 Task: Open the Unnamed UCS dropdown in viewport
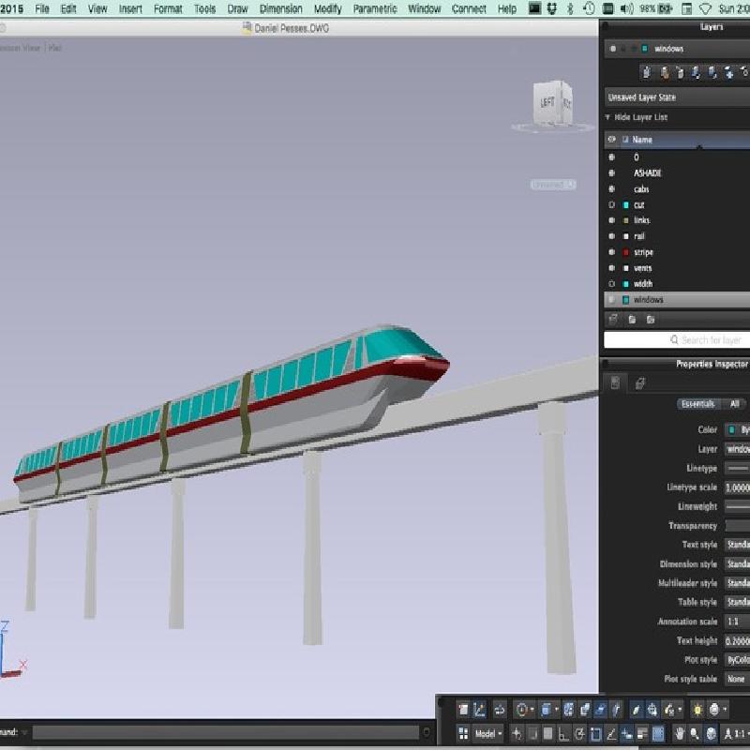(x=553, y=184)
